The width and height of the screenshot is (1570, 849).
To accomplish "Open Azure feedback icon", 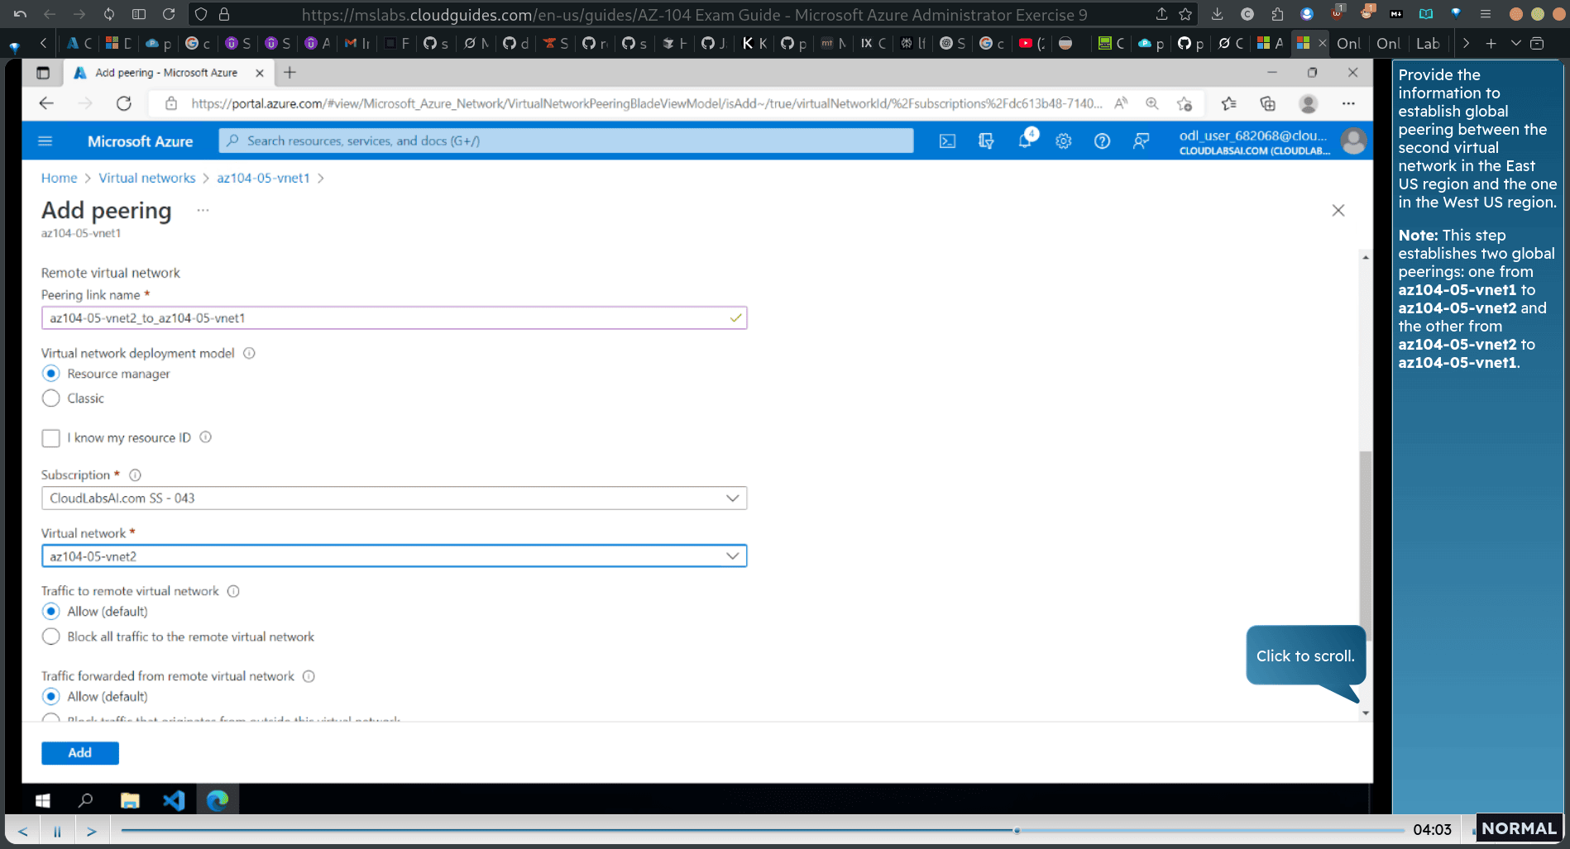I will pyautogui.click(x=1141, y=141).
